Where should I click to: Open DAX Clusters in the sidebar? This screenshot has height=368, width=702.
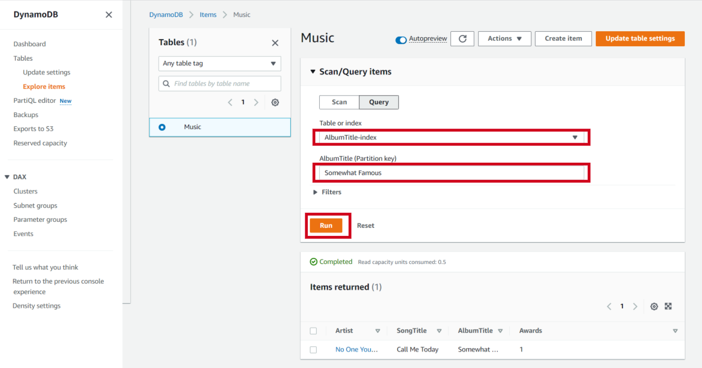(26, 191)
